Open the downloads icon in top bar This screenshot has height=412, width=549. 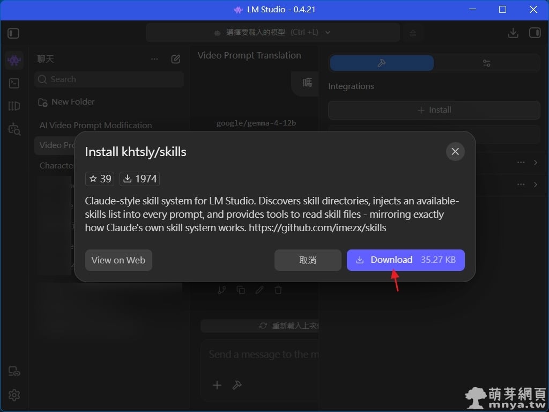513,33
